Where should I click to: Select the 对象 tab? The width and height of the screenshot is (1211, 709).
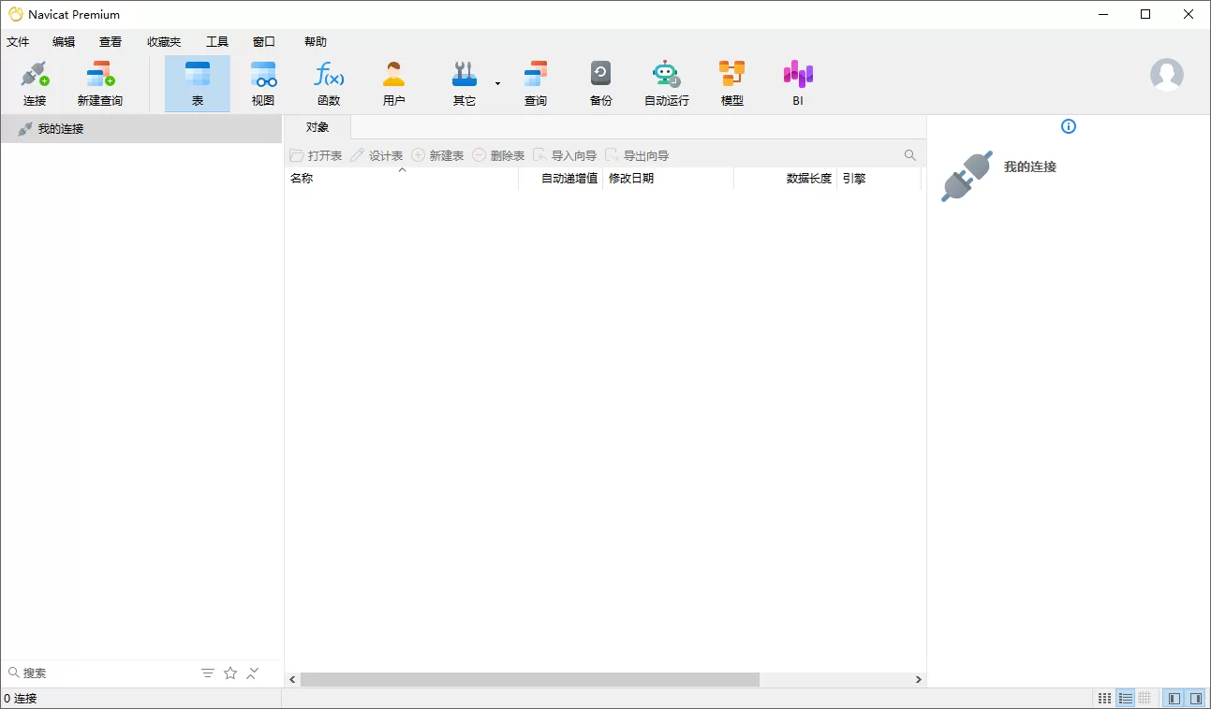tap(318, 126)
